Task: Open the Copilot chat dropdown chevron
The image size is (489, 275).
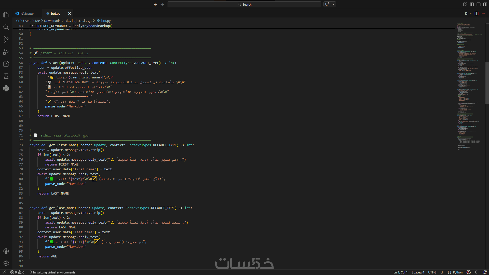Action: [333, 4]
